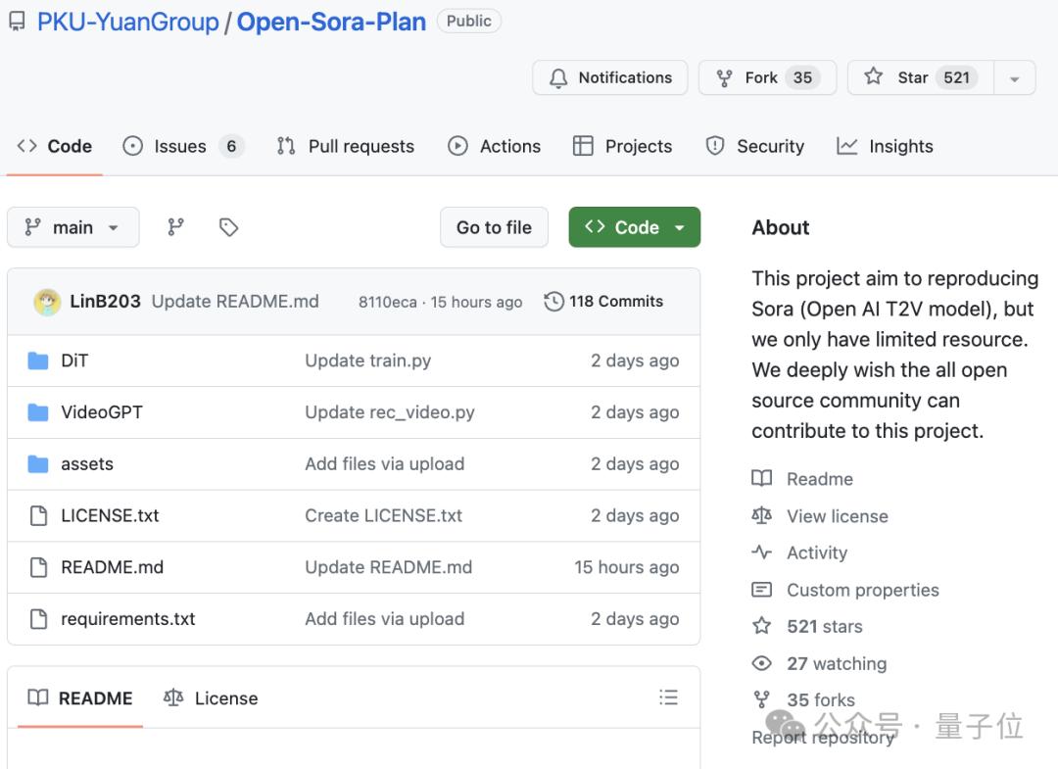
Task: Open the DiT folder
Action: [74, 360]
